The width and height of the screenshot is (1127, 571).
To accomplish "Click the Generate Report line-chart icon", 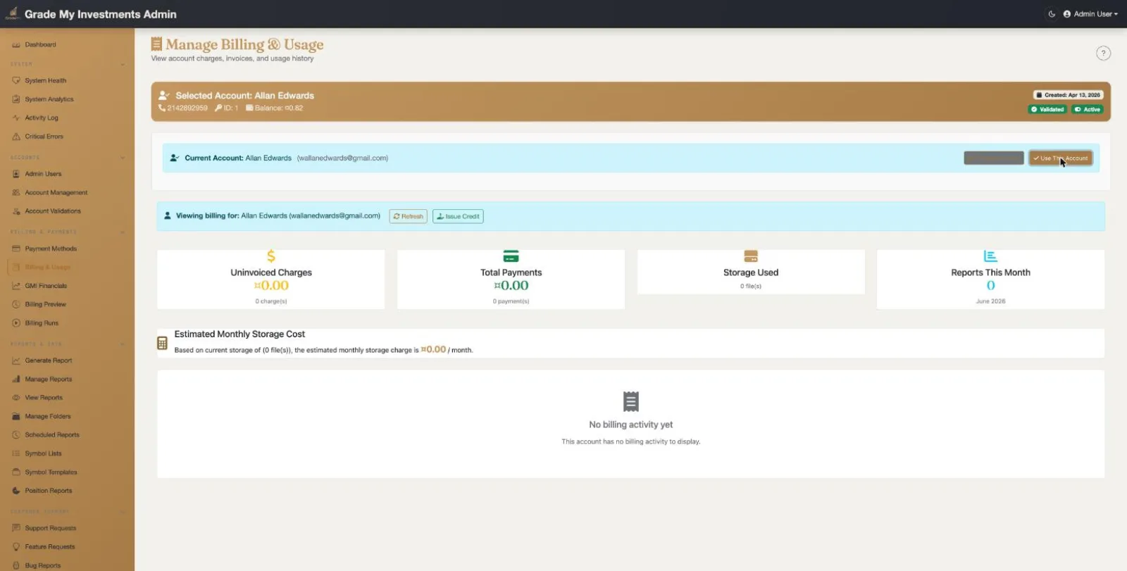I will pos(16,360).
